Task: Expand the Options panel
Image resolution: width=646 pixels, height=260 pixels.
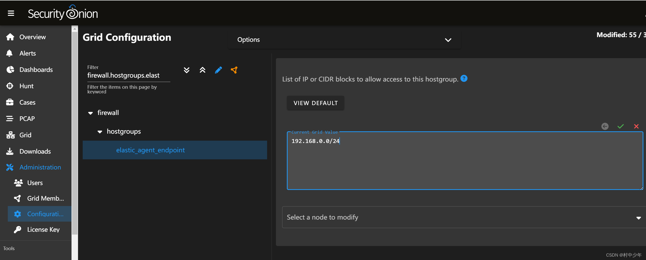Action: click(x=344, y=40)
